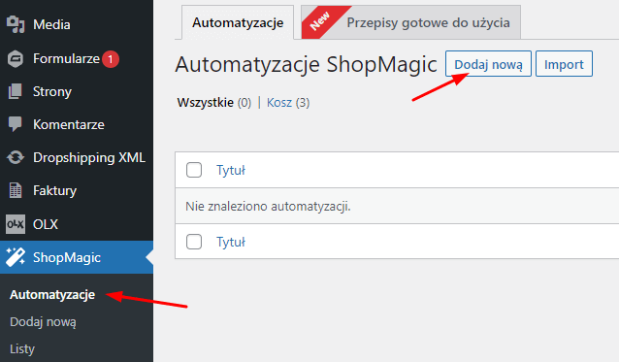Screen dimensions: 619x362
Task: Click the Dropshipping XML sync icon
Action: pyautogui.click(x=16, y=157)
